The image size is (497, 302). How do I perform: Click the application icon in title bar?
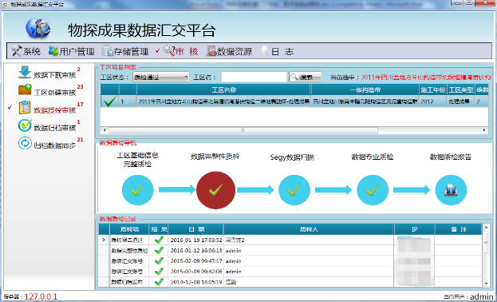(x=6, y=4)
